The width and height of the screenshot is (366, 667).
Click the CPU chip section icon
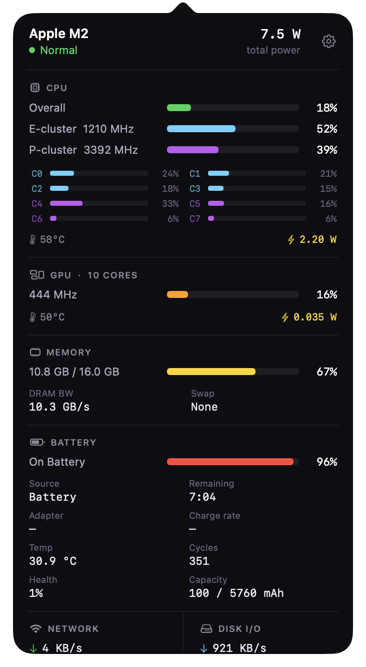click(34, 88)
